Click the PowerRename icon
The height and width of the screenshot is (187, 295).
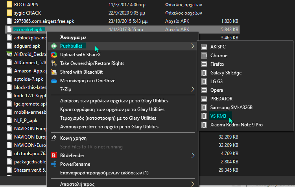(54, 164)
